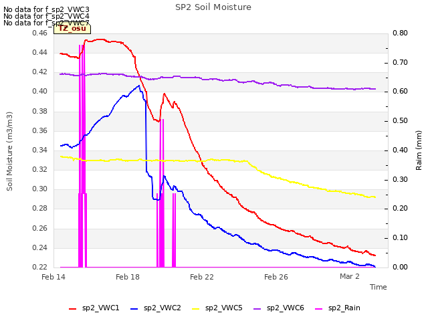428x321 pixels.
Task: Click the purple sp2_VWC6 legend swatch
Action: tap(257, 309)
